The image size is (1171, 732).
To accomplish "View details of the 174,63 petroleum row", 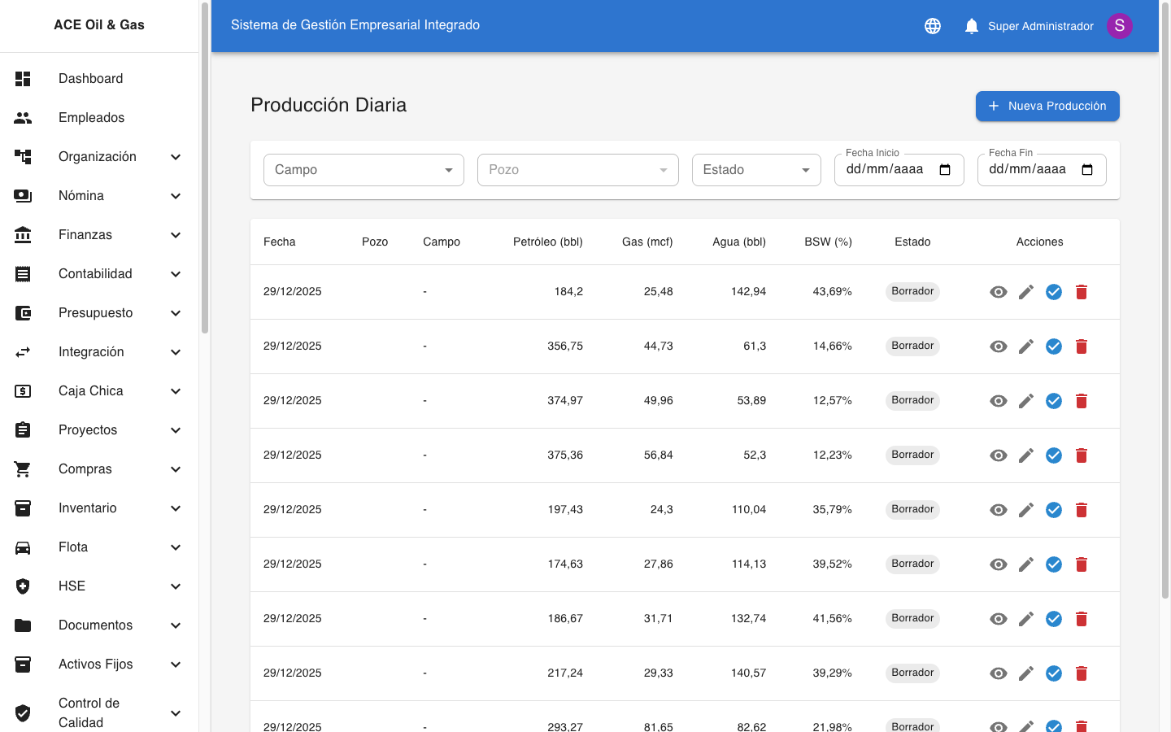I will [x=999, y=564].
